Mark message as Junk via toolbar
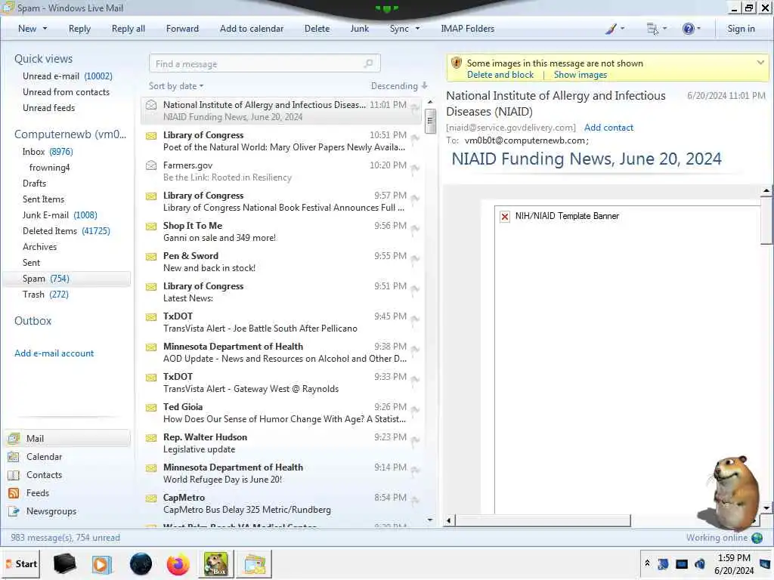Screen dimensions: 774x580 pos(359,29)
